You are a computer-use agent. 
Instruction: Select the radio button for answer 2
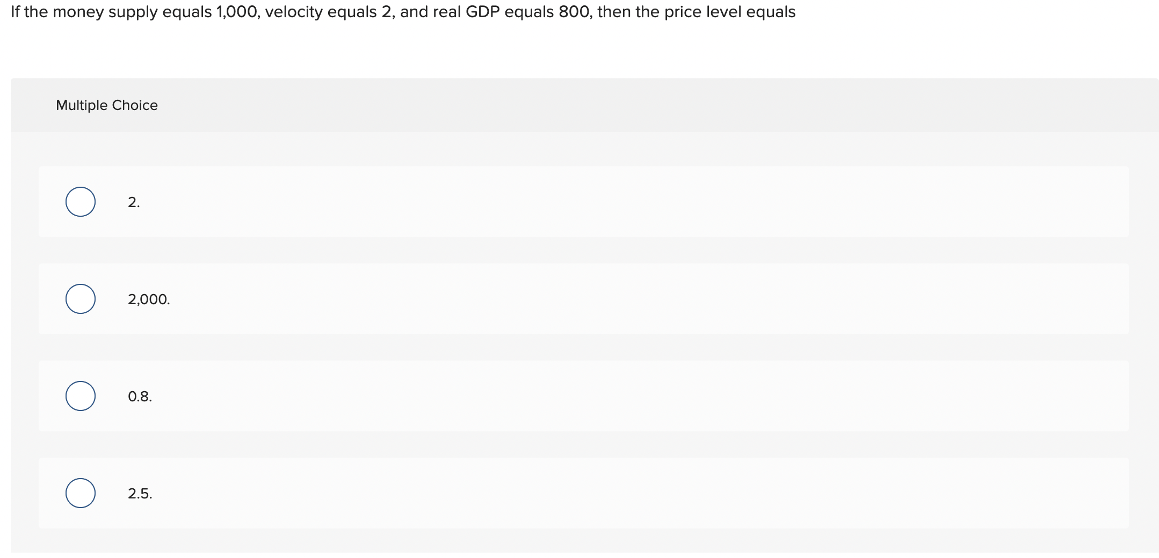pyautogui.click(x=79, y=202)
